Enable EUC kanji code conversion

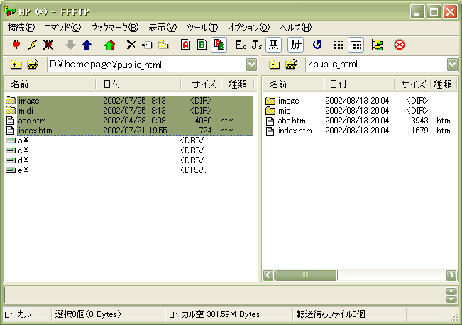coord(241,45)
